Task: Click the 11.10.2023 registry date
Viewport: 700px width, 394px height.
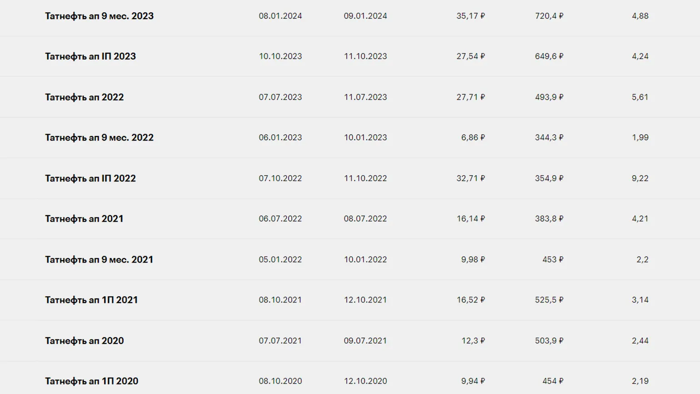Action: tap(365, 56)
